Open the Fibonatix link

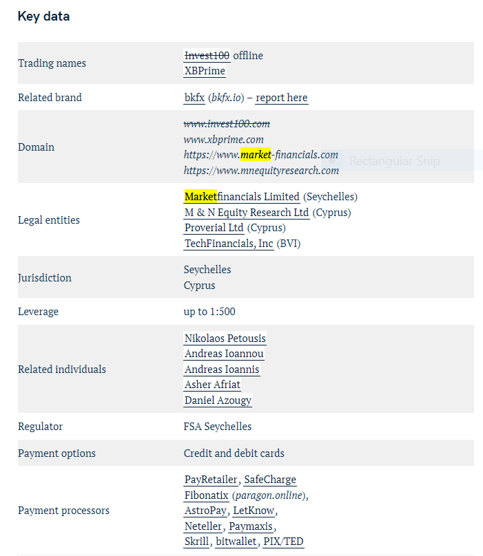point(206,495)
